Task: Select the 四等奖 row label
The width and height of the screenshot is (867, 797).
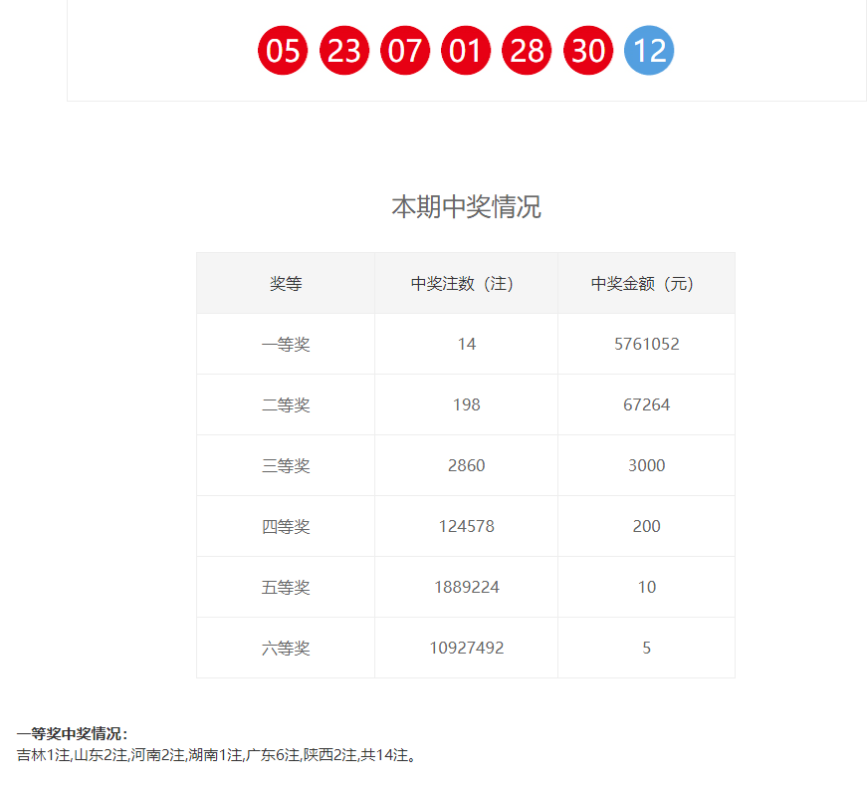Action: pyautogui.click(x=286, y=526)
